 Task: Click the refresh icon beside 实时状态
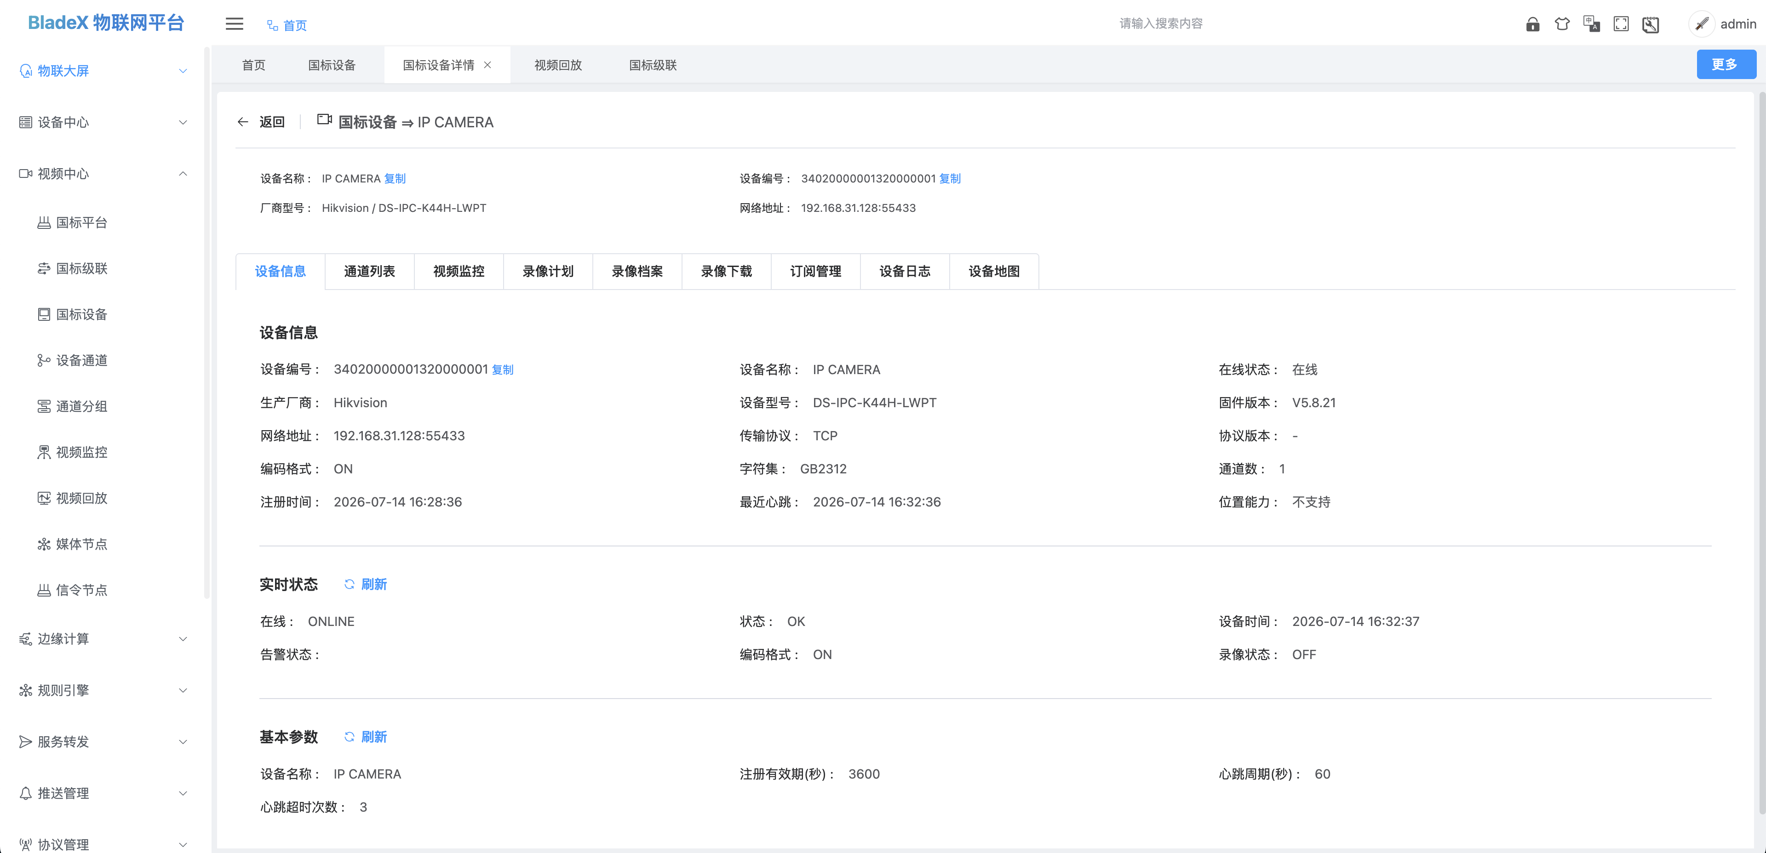click(350, 585)
